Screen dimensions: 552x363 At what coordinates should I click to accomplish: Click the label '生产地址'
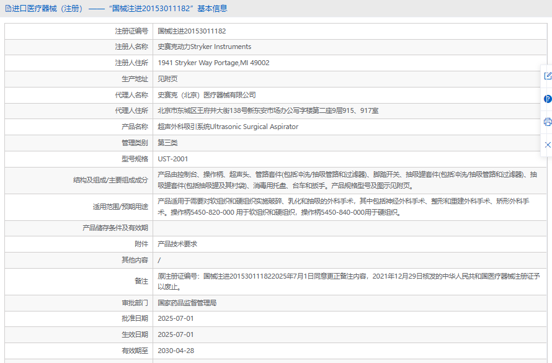[135, 79]
